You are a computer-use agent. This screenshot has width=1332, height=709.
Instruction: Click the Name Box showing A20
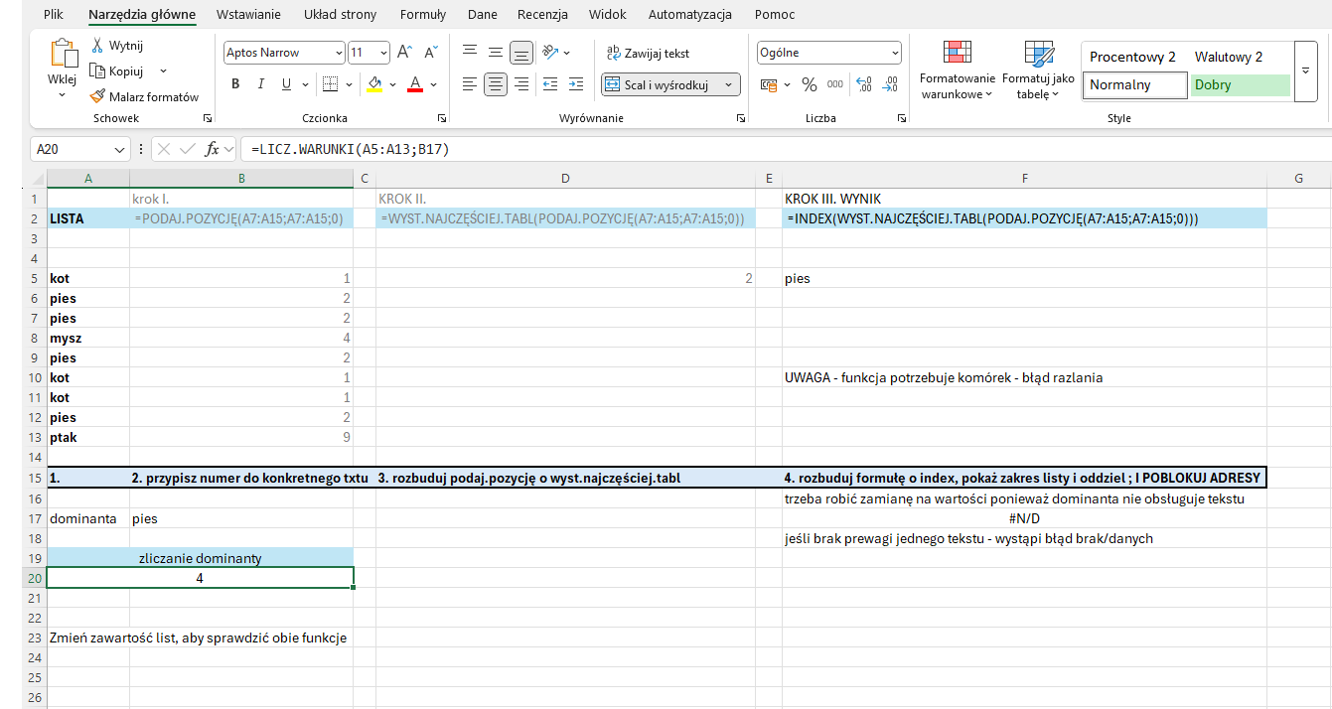click(72, 150)
